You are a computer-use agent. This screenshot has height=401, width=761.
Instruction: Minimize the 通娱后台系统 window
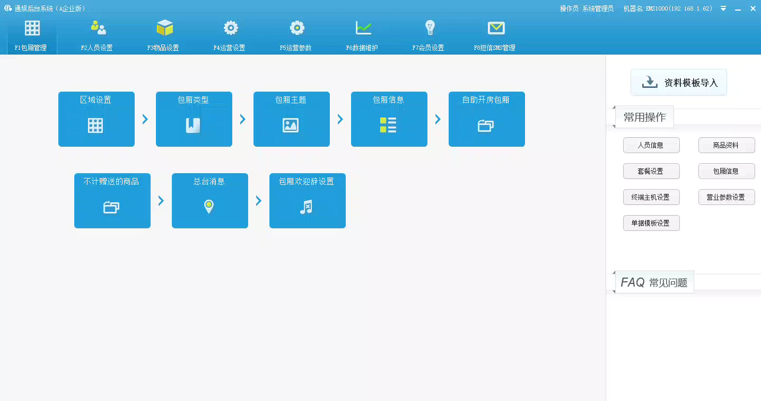(738, 9)
